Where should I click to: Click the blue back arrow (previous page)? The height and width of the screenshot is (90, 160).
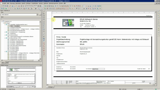coord(55,6)
